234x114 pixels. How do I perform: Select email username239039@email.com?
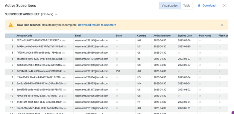(x=92, y=53)
